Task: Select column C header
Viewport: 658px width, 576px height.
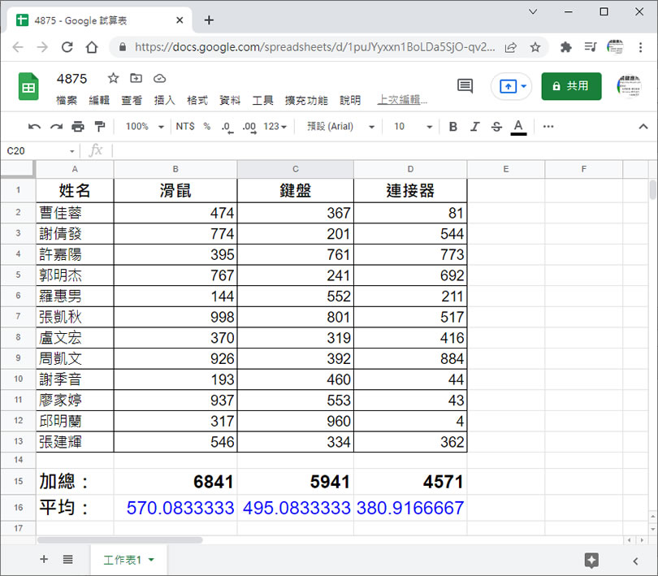Action: coord(296,169)
